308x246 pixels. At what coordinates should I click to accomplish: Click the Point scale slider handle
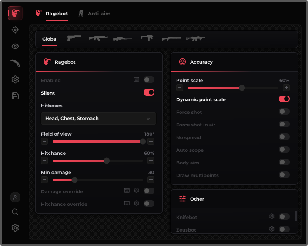[x=242, y=88]
